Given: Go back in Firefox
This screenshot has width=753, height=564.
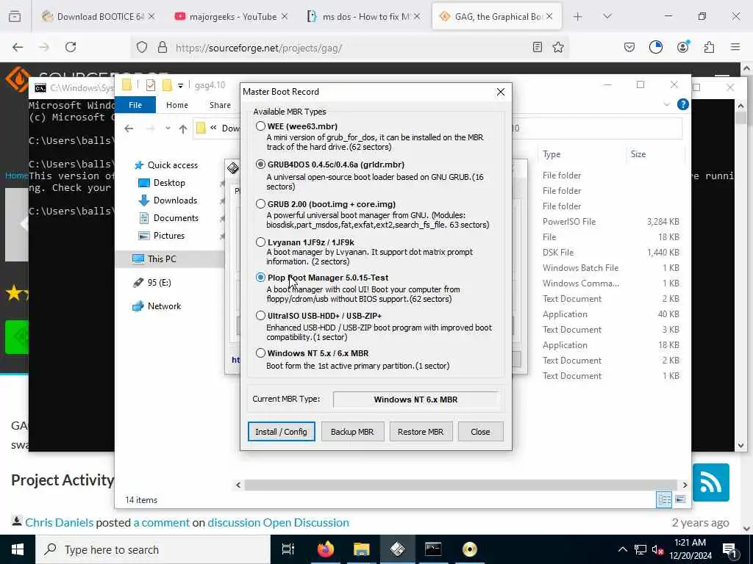Looking at the screenshot, I should [x=18, y=47].
